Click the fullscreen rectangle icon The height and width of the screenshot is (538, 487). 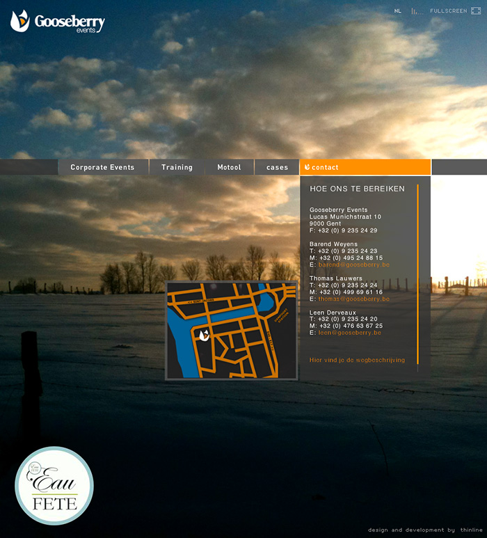click(476, 11)
